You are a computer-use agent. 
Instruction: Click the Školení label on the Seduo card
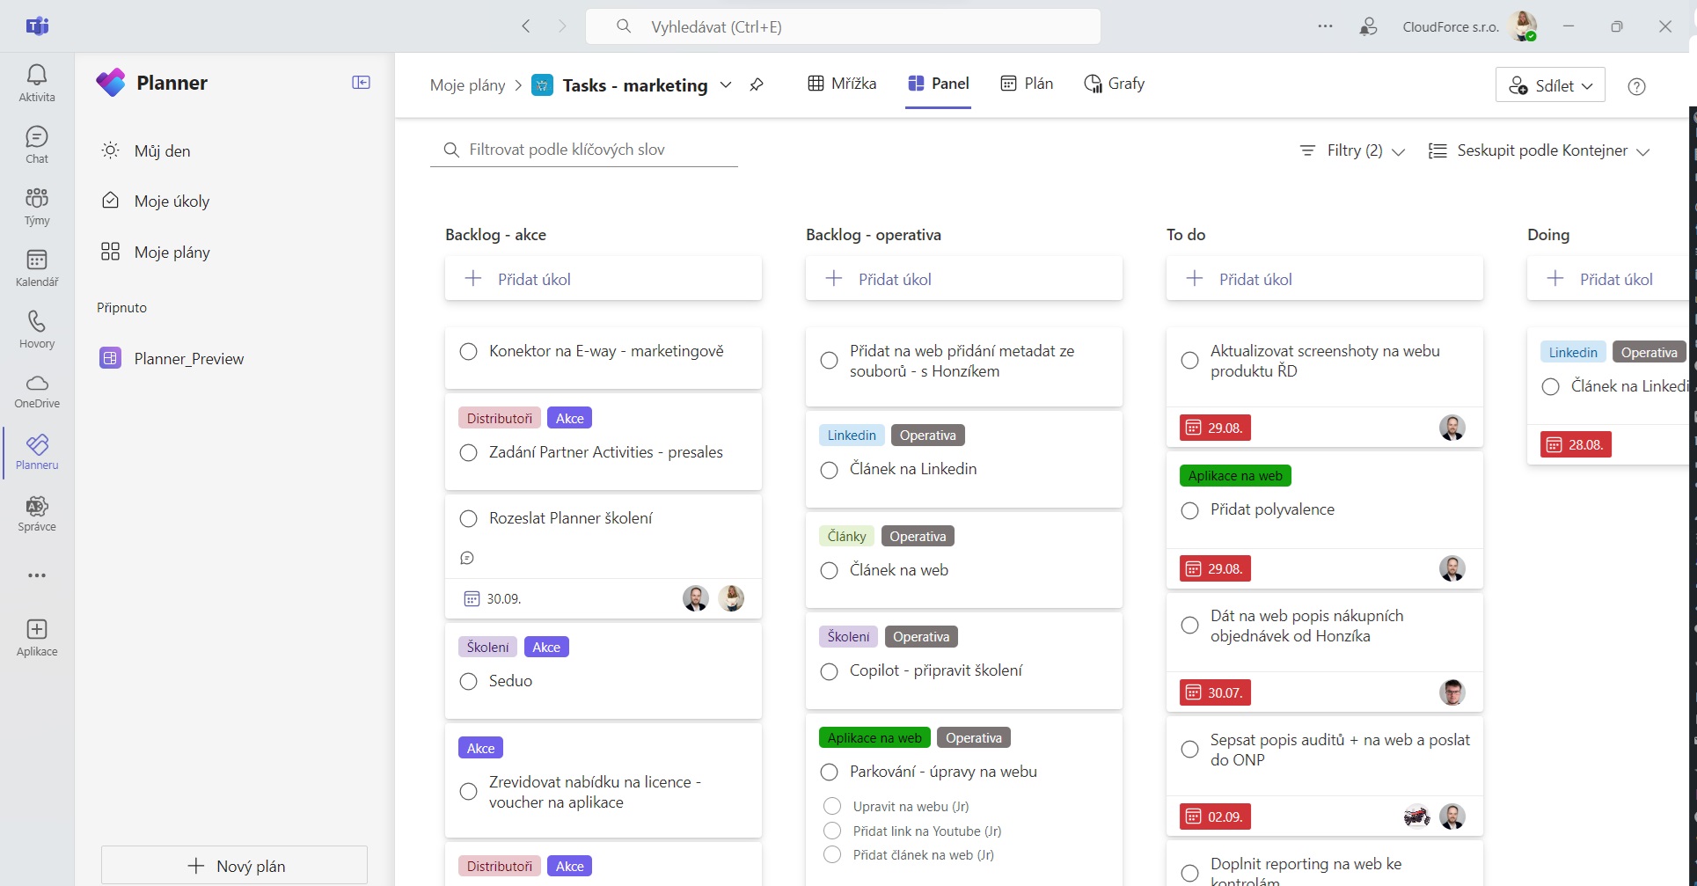coord(488,648)
